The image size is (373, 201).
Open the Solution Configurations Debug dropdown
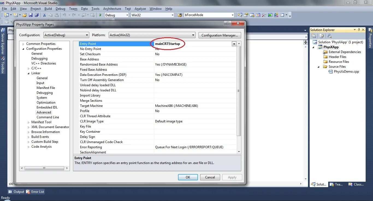(x=117, y=15)
